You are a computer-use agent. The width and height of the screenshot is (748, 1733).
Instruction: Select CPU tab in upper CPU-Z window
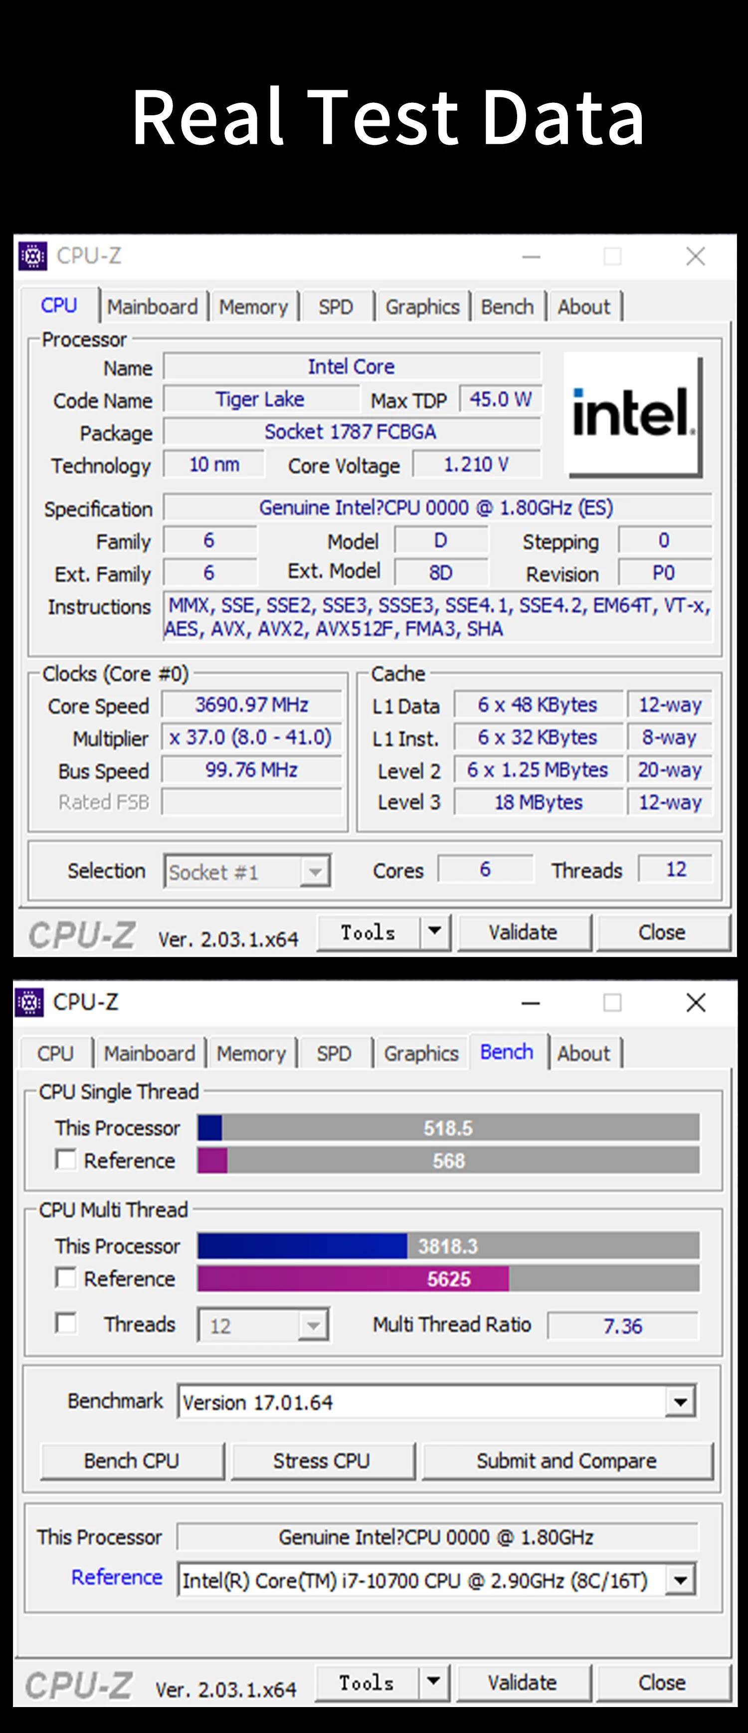click(59, 305)
